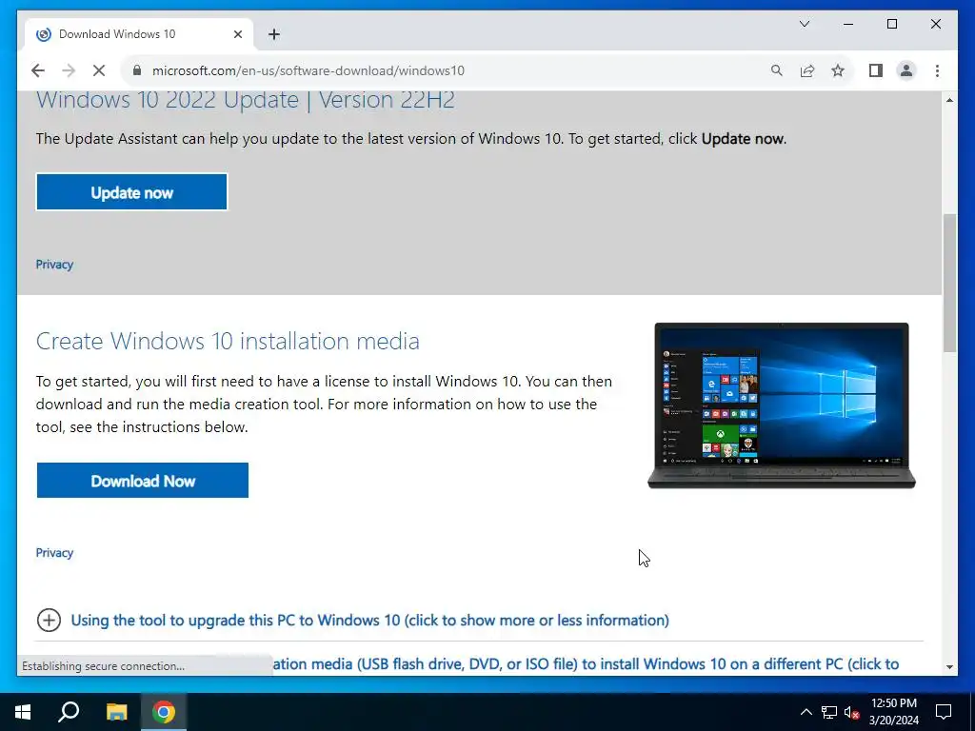Share this page via share icon
This screenshot has width=975, height=731.
tap(807, 70)
